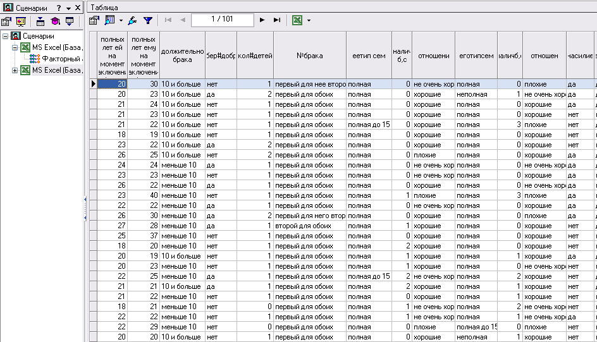Image resolution: width=597 pixels, height=342 pixels.
Task: Click column header полных лет ему
Action: tap(144, 56)
